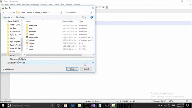Open OBS Studio from the taskbar
Screen dimensions: 192x108
click(x=107, y=105)
